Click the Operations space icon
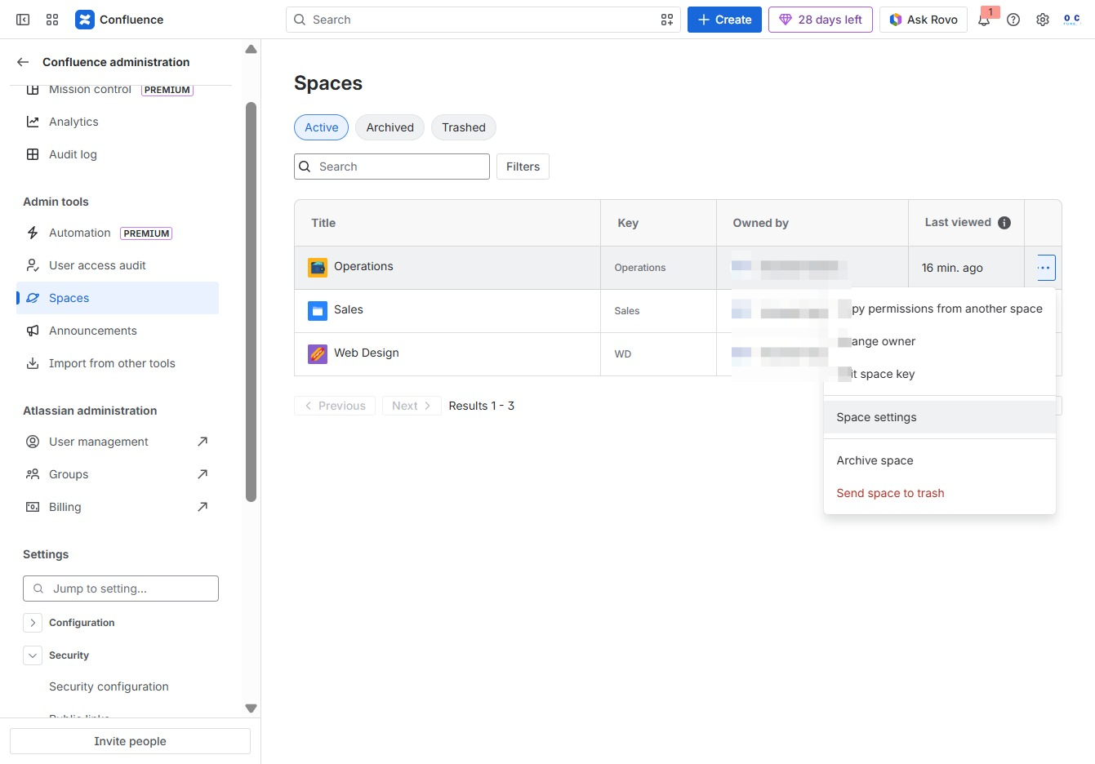The image size is (1095, 764). [318, 267]
